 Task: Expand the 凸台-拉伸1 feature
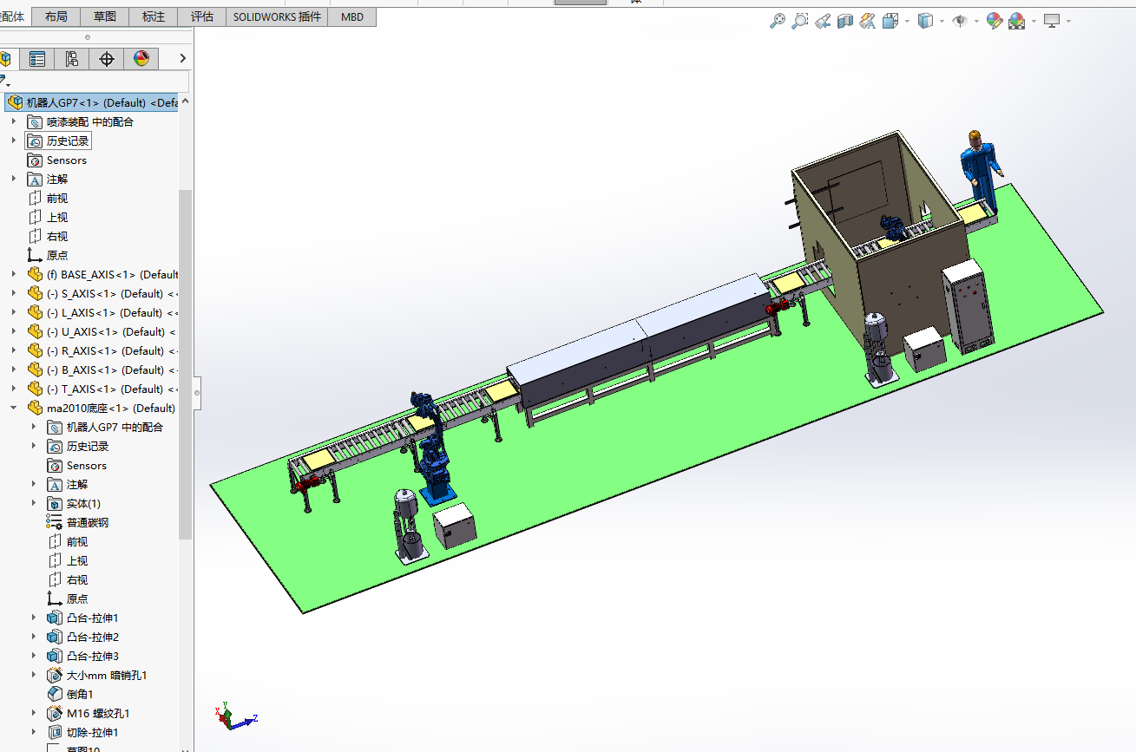coord(34,618)
